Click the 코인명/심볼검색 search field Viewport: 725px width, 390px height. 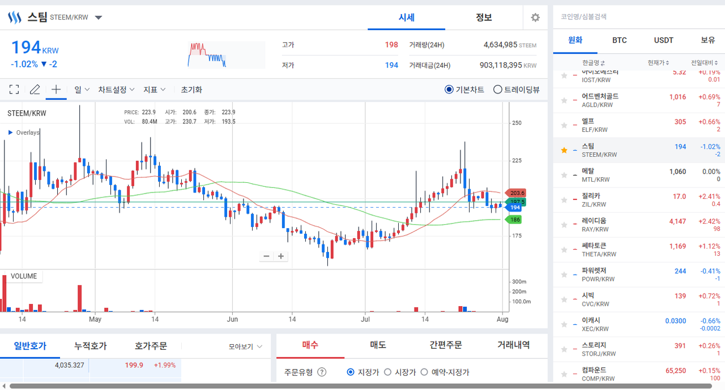[639, 17]
